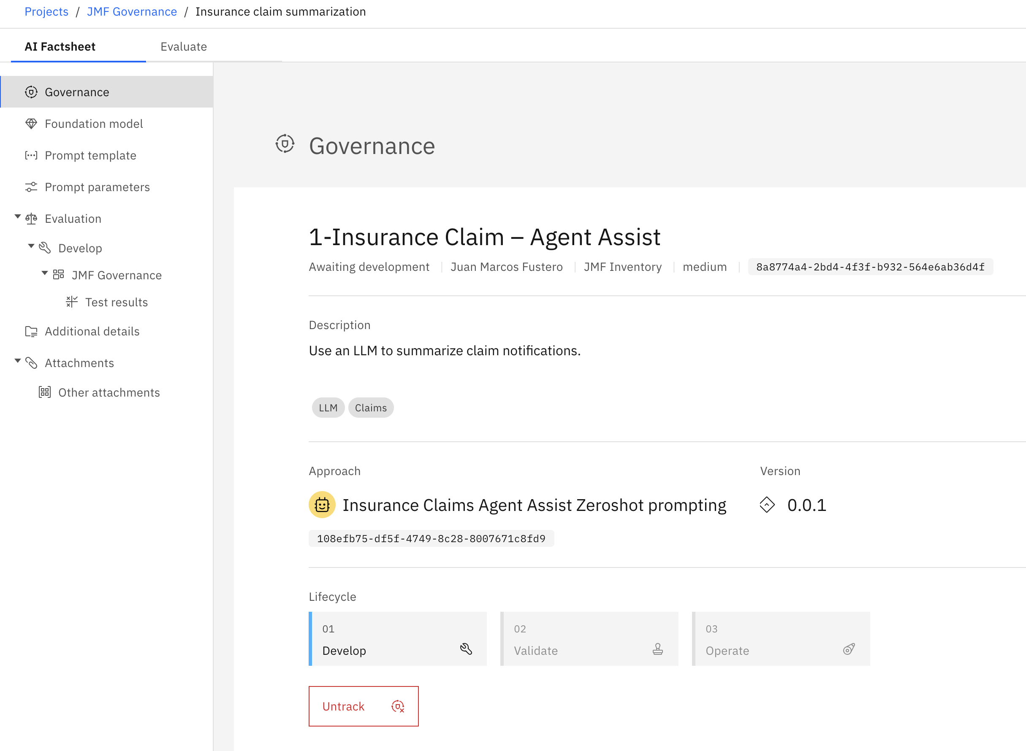The width and height of the screenshot is (1026, 751).
Task: Click the Test results icon in sidebar
Action: pos(72,302)
